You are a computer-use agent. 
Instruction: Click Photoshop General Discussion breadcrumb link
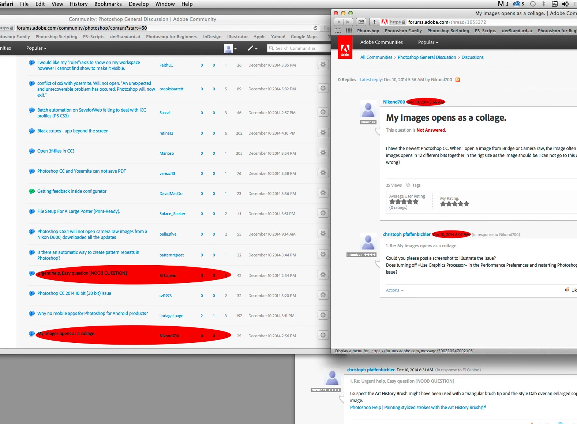(427, 57)
